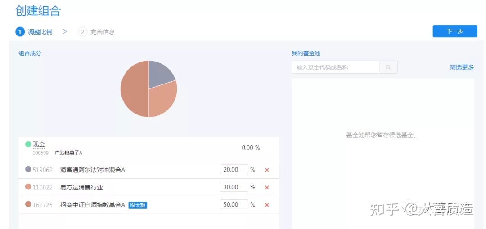This screenshot has width=486, height=229.
Task: Delete 易方达消费行业 using its red X
Action: (267, 188)
